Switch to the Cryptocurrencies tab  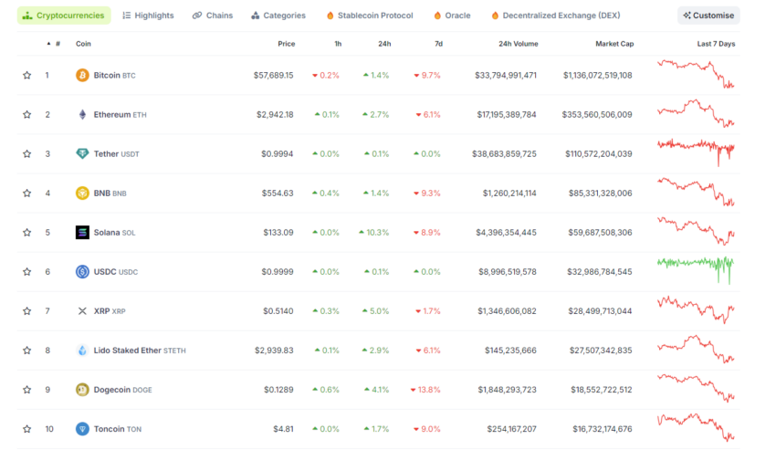[64, 16]
